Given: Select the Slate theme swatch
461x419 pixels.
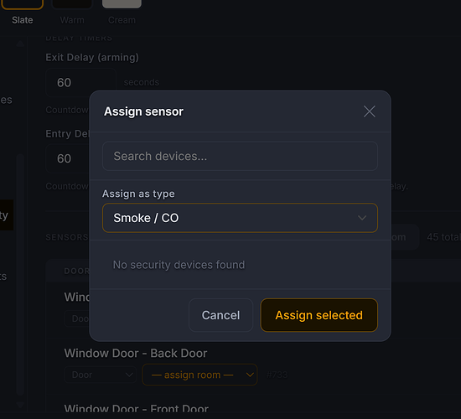Looking at the screenshot, I should [x=23, y=4].
